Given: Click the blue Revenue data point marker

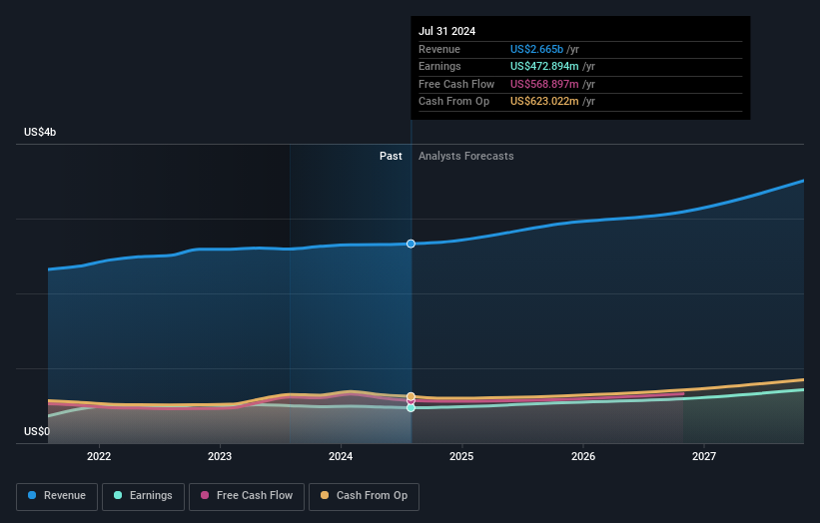Looking at the screenshot, I should pyautogui.click(x=411, y=244).
